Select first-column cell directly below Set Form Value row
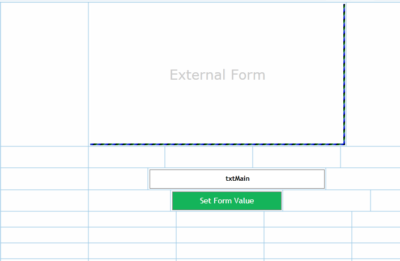 coord(44,219)
